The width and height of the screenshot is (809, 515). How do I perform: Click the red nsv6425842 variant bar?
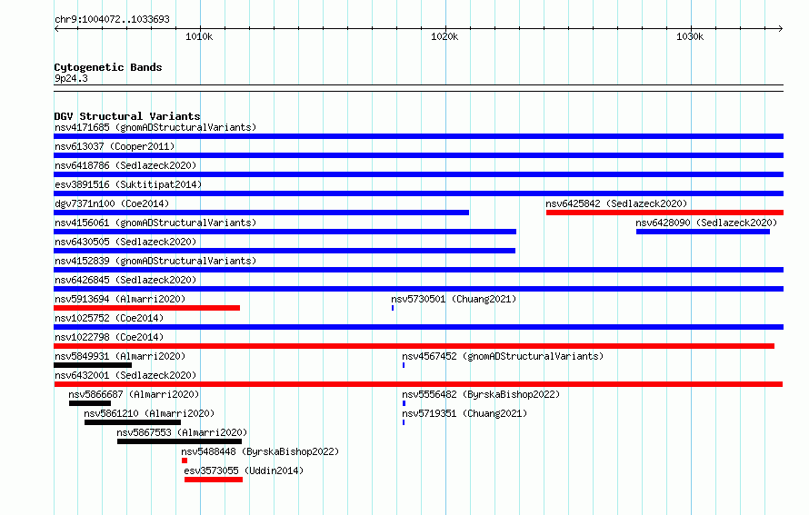(x=664, y=213)
